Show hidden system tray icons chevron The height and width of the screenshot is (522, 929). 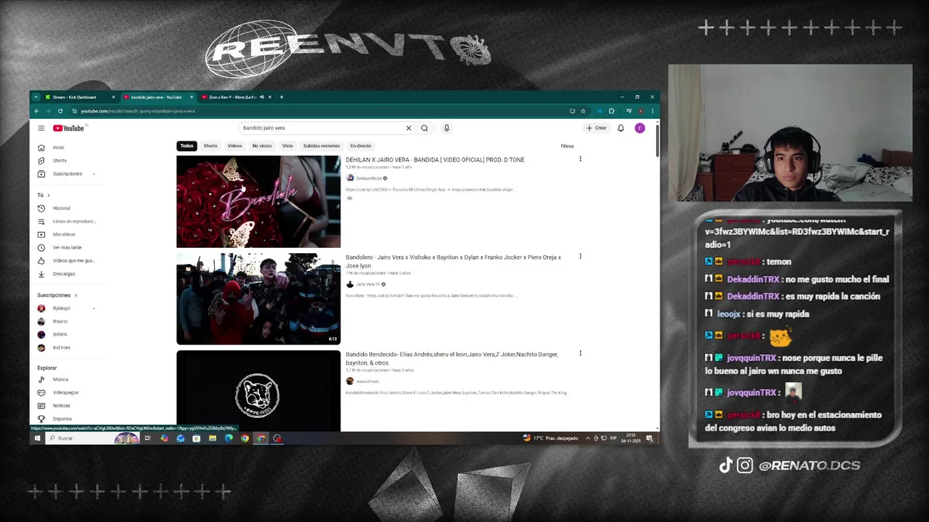click(588, 438)
